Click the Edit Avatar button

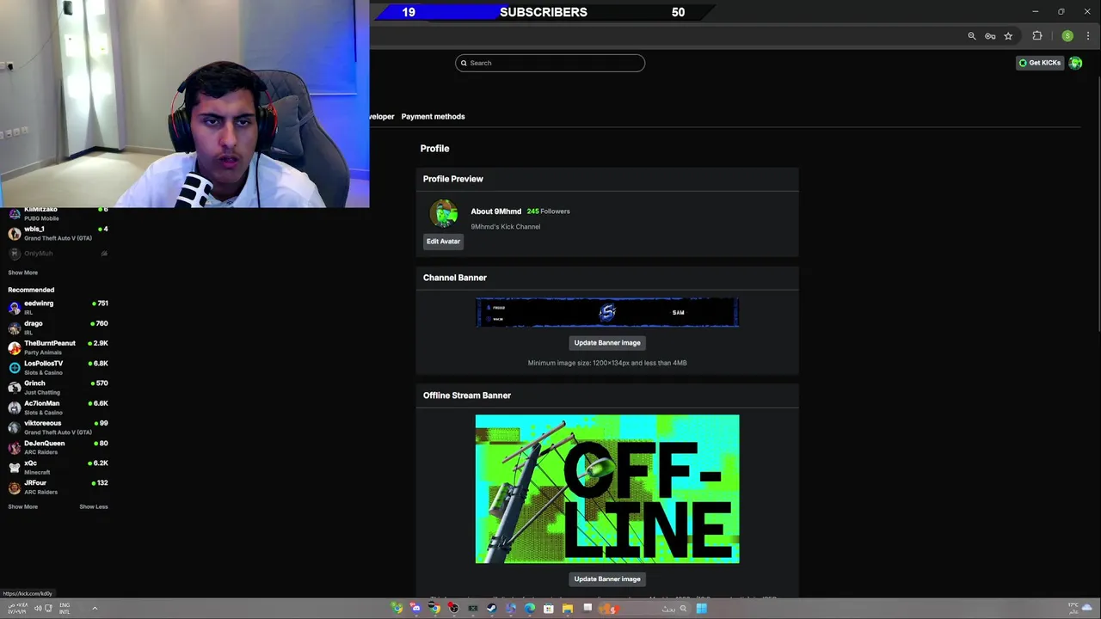pos(443,242)
